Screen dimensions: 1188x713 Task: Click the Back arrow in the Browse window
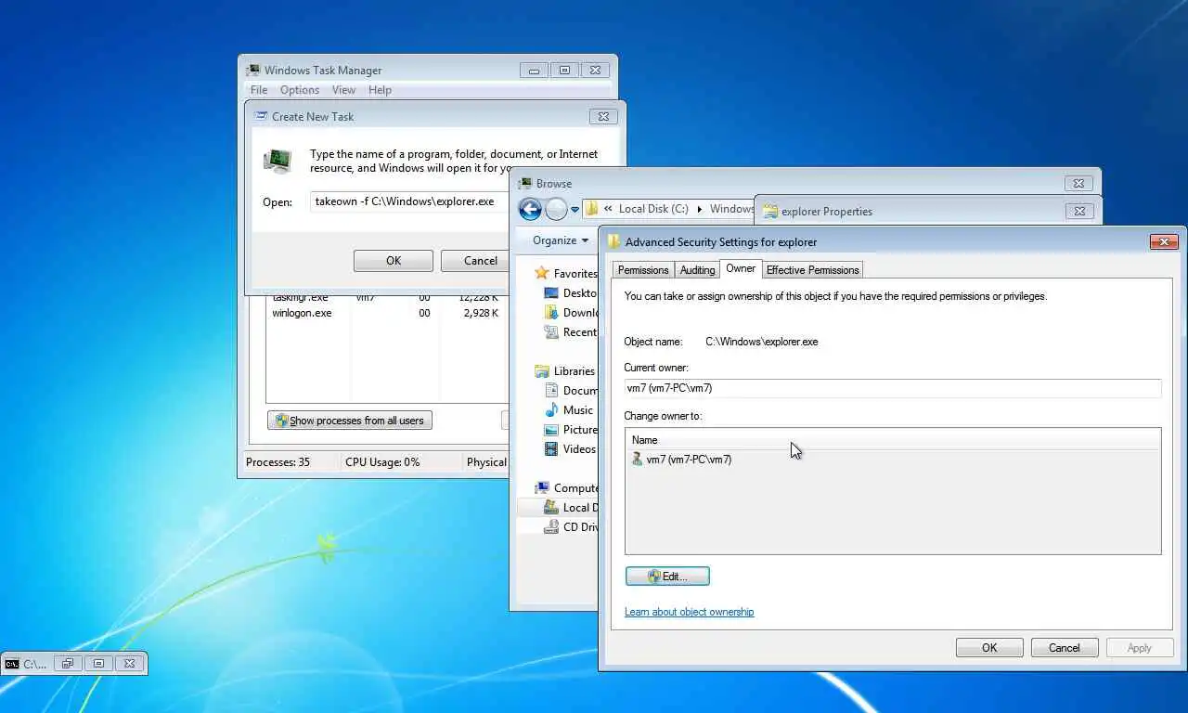pyautogui.click(x=530, y=209)
